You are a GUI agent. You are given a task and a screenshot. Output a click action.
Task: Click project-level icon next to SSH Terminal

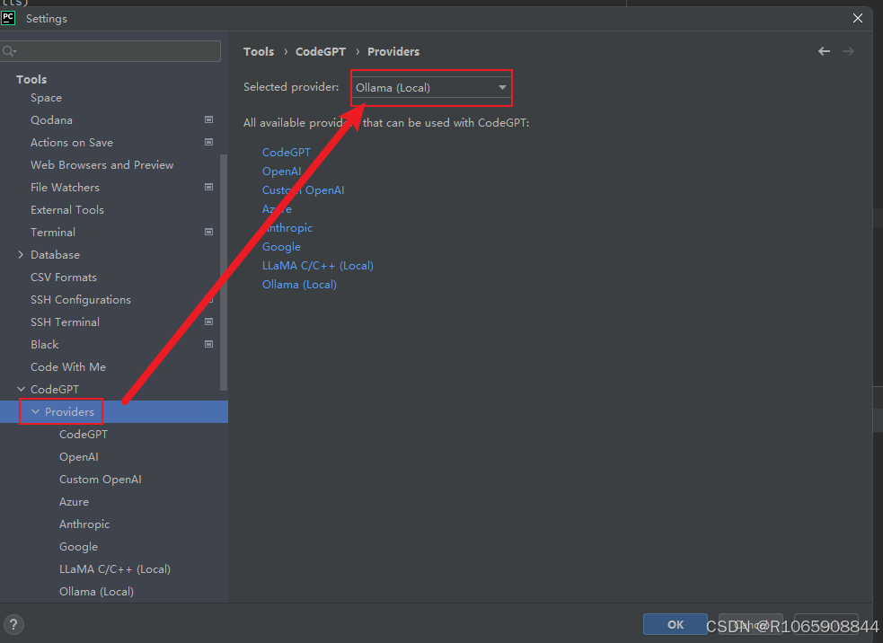209,321
